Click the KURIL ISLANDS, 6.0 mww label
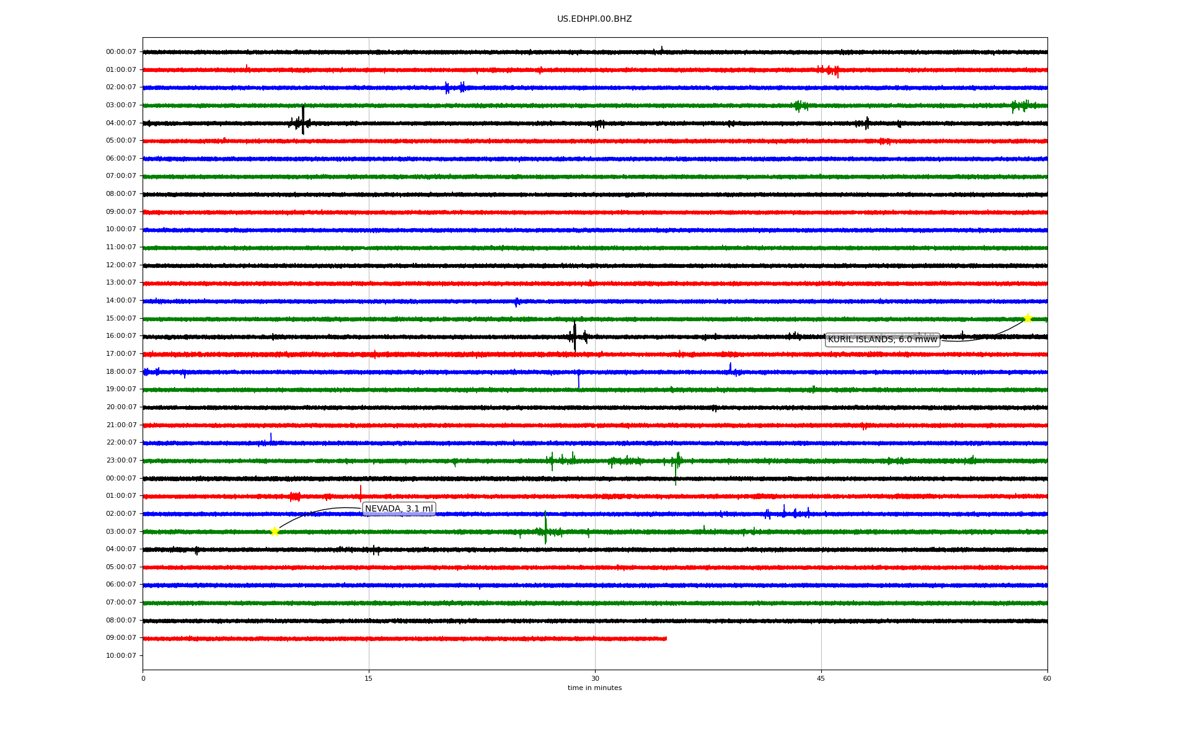The width and height of the screenshot is (1190, 744). tap(882, 340)
